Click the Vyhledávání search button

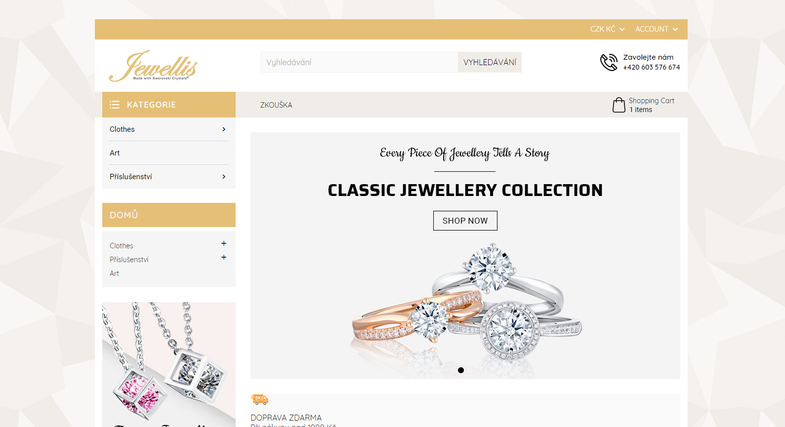490,62
